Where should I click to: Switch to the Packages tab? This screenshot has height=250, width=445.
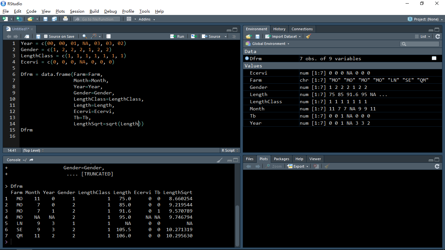[x=281, y=159]
